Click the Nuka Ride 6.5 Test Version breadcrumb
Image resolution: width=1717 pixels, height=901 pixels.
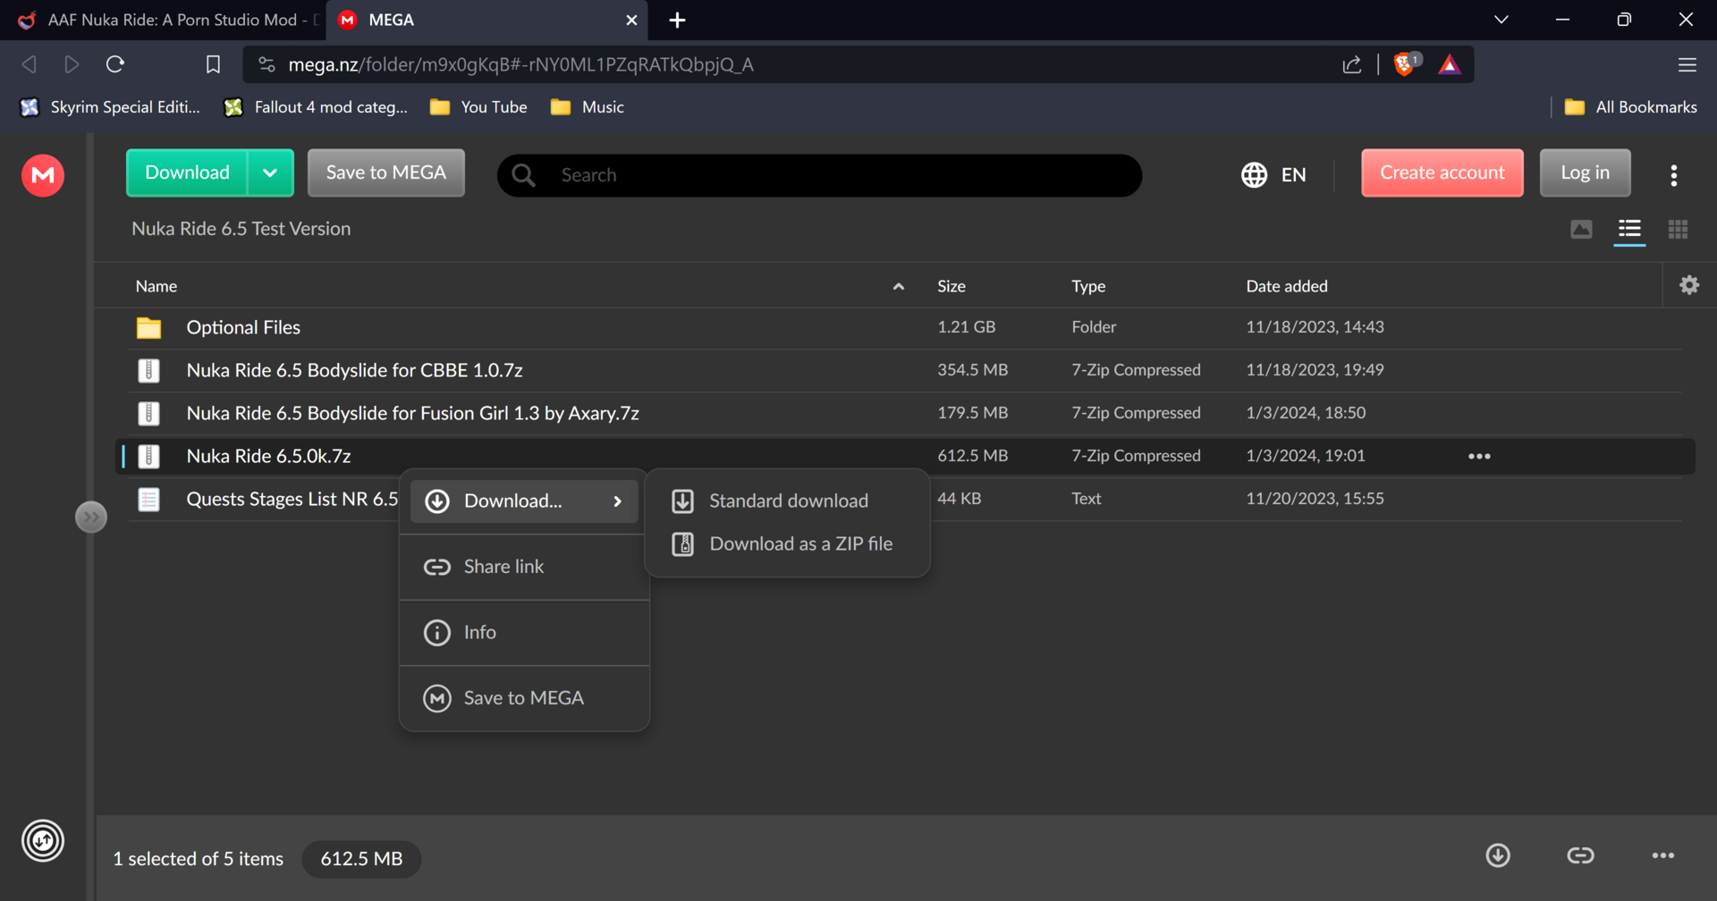(x=241, y=229)
